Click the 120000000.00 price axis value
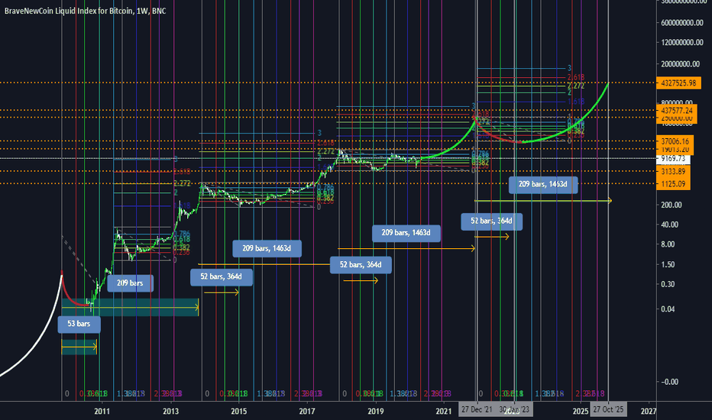 682,42
